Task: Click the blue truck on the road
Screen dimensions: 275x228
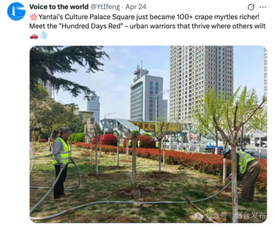Action: pyautogui.click(x=215, y=146)
